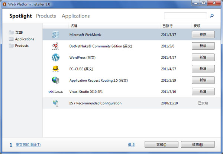Click the DotNetNuke logo icon
The height and width of the screenshot is (154, 223).
tap(55, 46)
